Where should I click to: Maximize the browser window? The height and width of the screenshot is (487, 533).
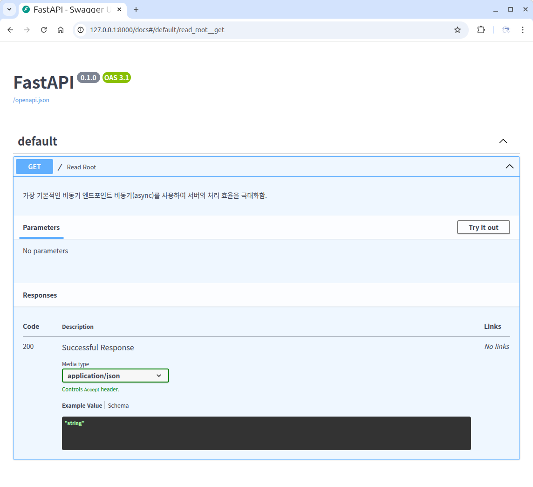(x=511, y=9)
